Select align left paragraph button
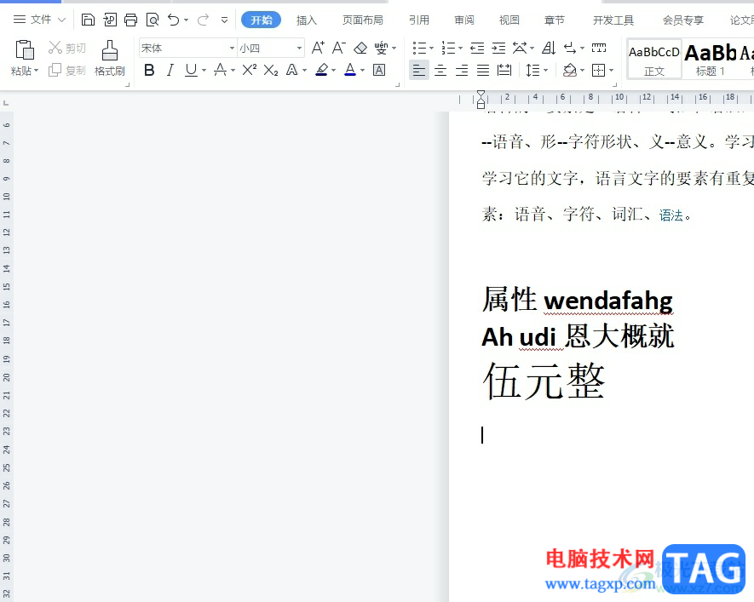This screenshot has height=602, width=754. click(x=419, y=70)
